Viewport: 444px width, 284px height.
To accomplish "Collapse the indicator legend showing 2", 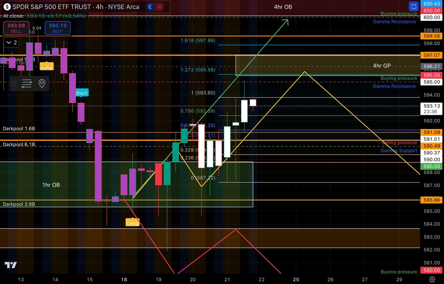I will (x=11, y=43).
